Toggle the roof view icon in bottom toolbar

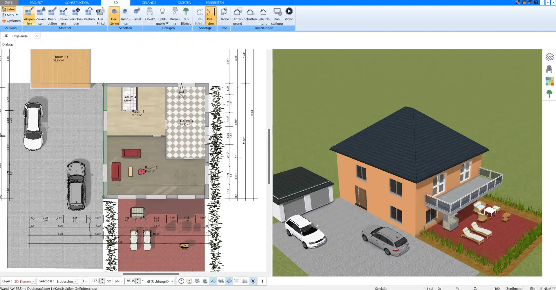click(213, 281)
